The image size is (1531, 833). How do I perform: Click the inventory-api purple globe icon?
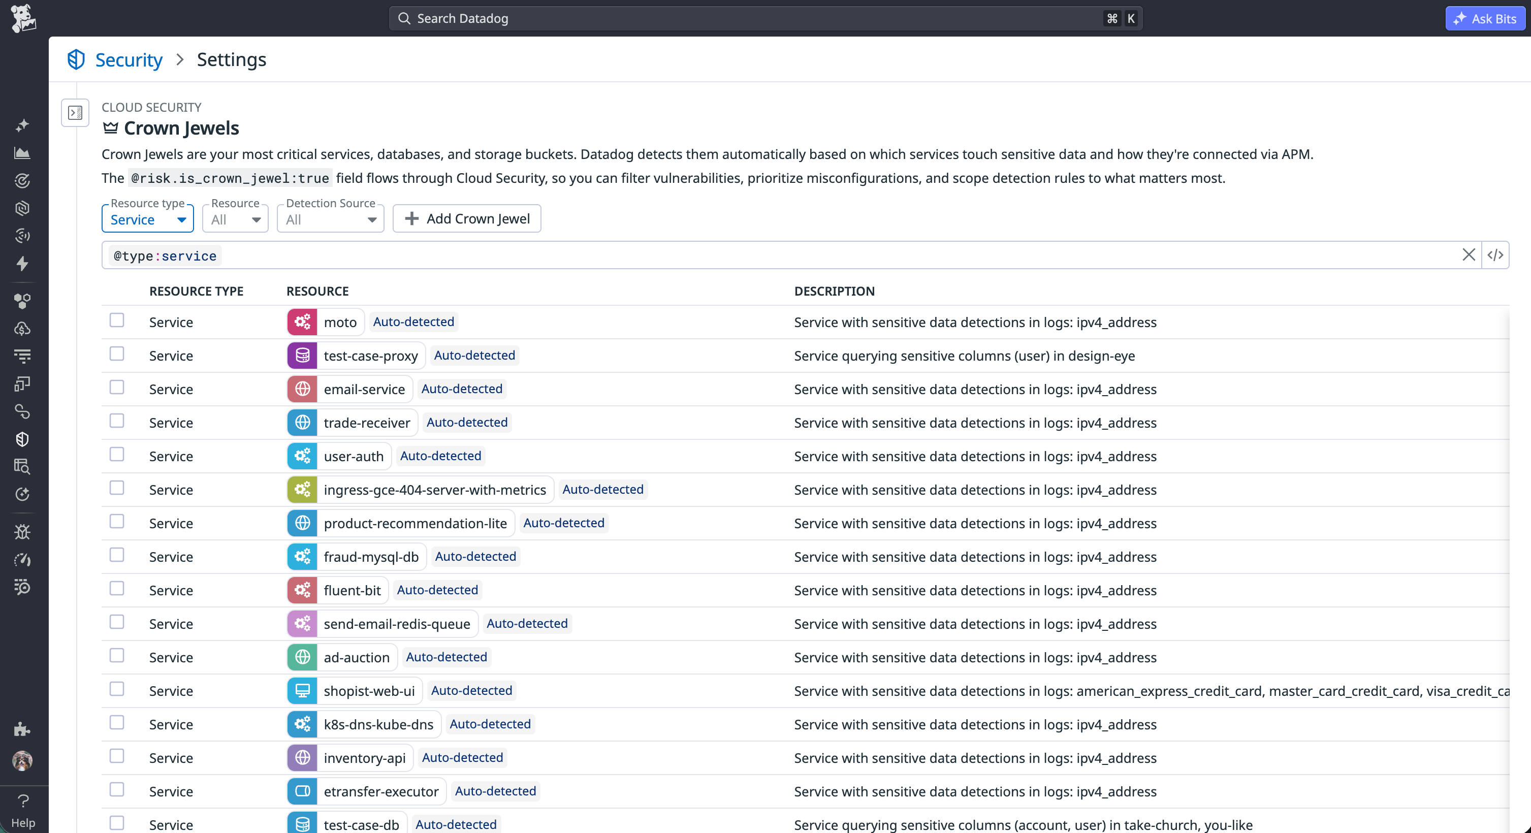pos(303,758)
